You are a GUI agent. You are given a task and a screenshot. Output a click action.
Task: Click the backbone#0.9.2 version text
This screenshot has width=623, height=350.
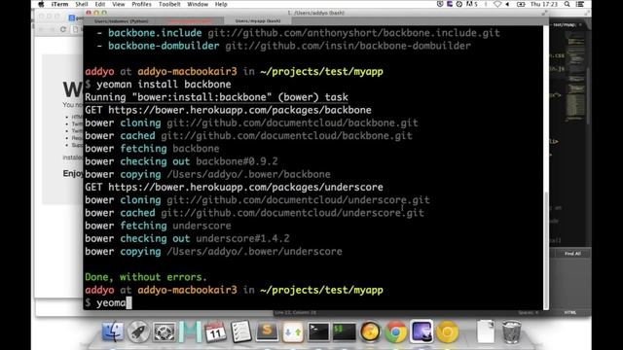237,161
